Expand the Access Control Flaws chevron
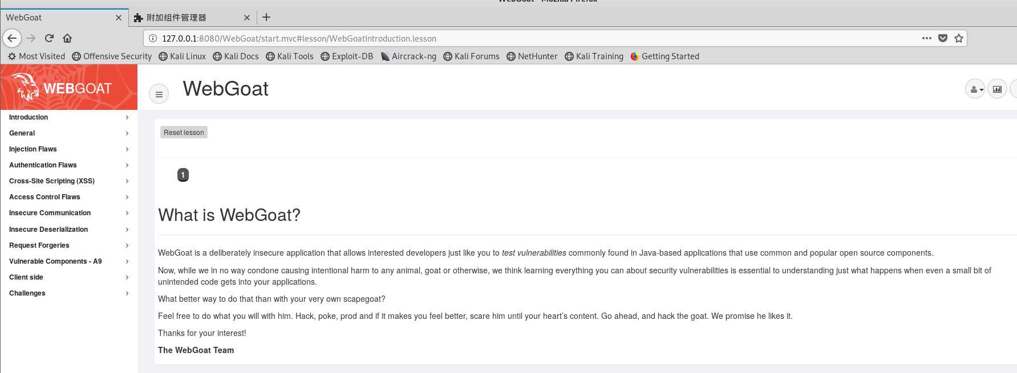Viewport: 1017px width, 373px height. 127,197
